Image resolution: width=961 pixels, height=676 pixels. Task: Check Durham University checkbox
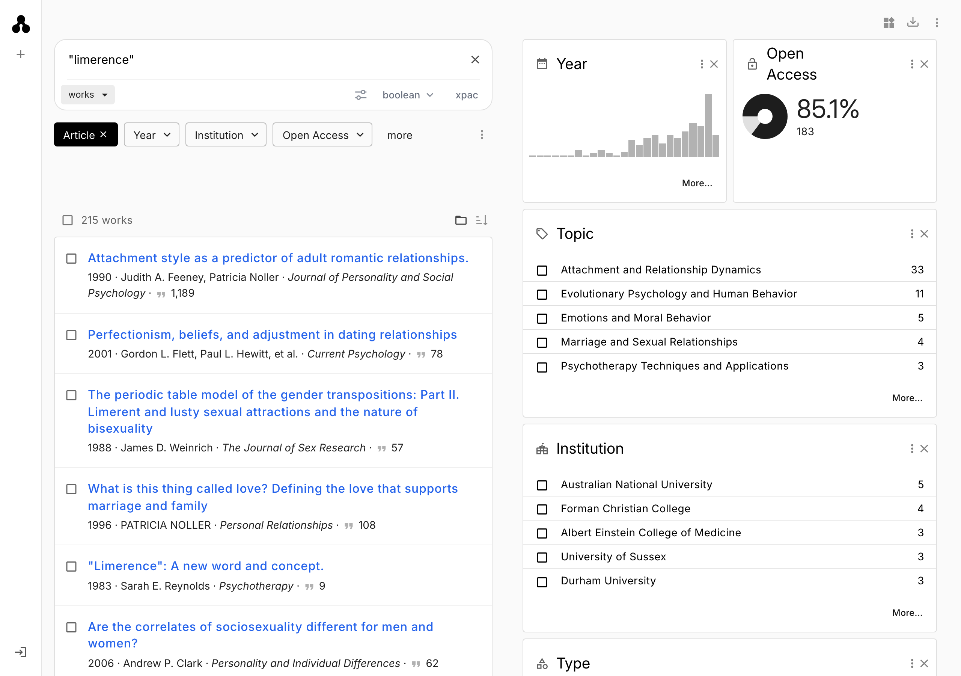point(542,582)
